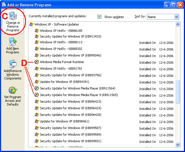The height and width of the screenshot is (152, 185).
Task: Minimize the Add or Remove Programs window
Action: [x=167, y=5]
